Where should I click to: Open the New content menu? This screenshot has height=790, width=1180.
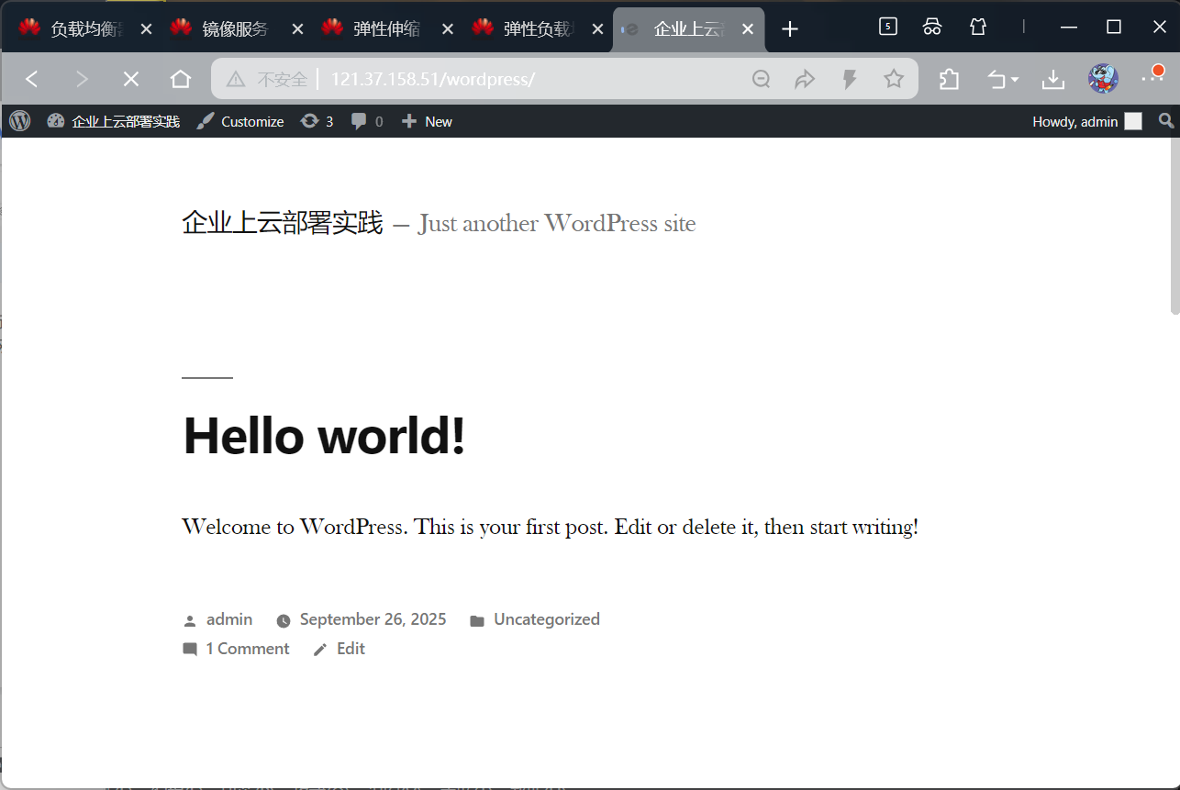[427, 121]
